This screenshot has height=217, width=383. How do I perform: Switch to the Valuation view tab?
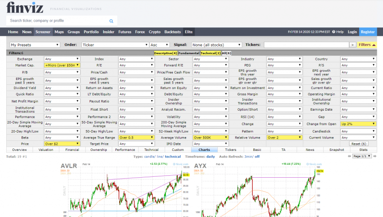coord(45,150)
